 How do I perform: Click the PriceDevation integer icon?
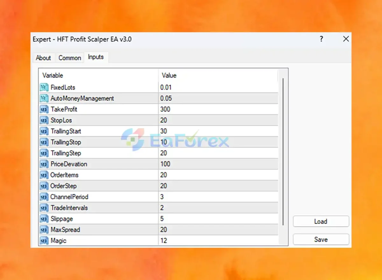tap(44, 164)
